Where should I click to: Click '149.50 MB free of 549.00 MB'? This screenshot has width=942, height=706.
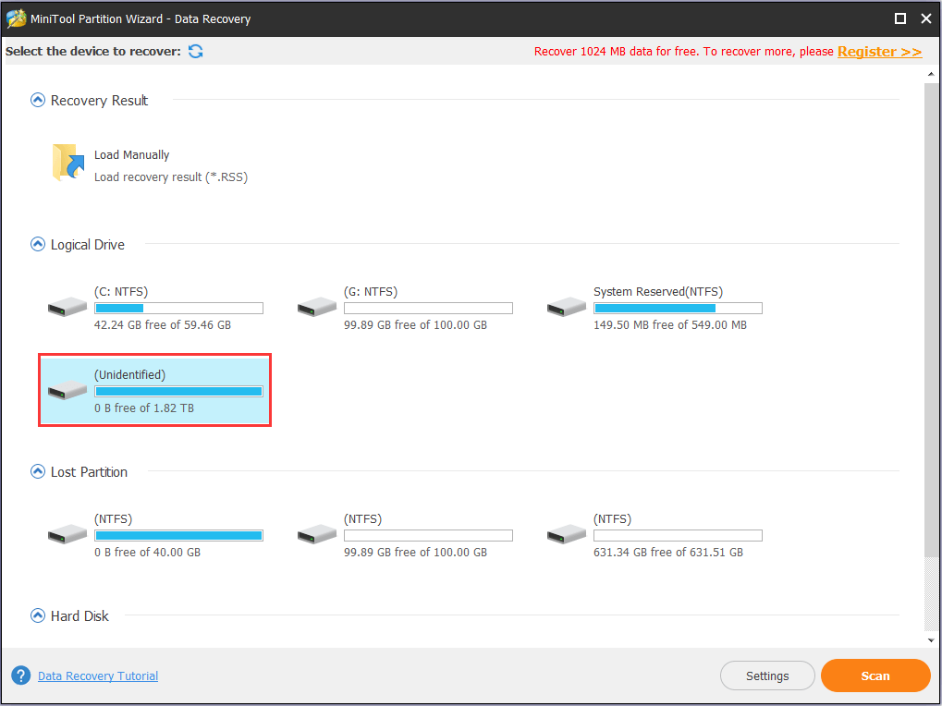(x=670, y=324)
